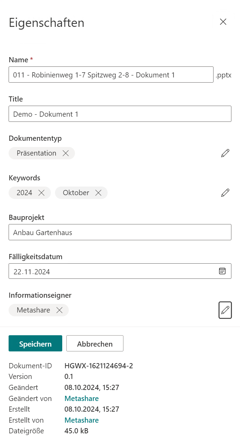Viewport: 240px width, 444px height.
Task: Remove the Oktober keyword tag
Action: 98,193
